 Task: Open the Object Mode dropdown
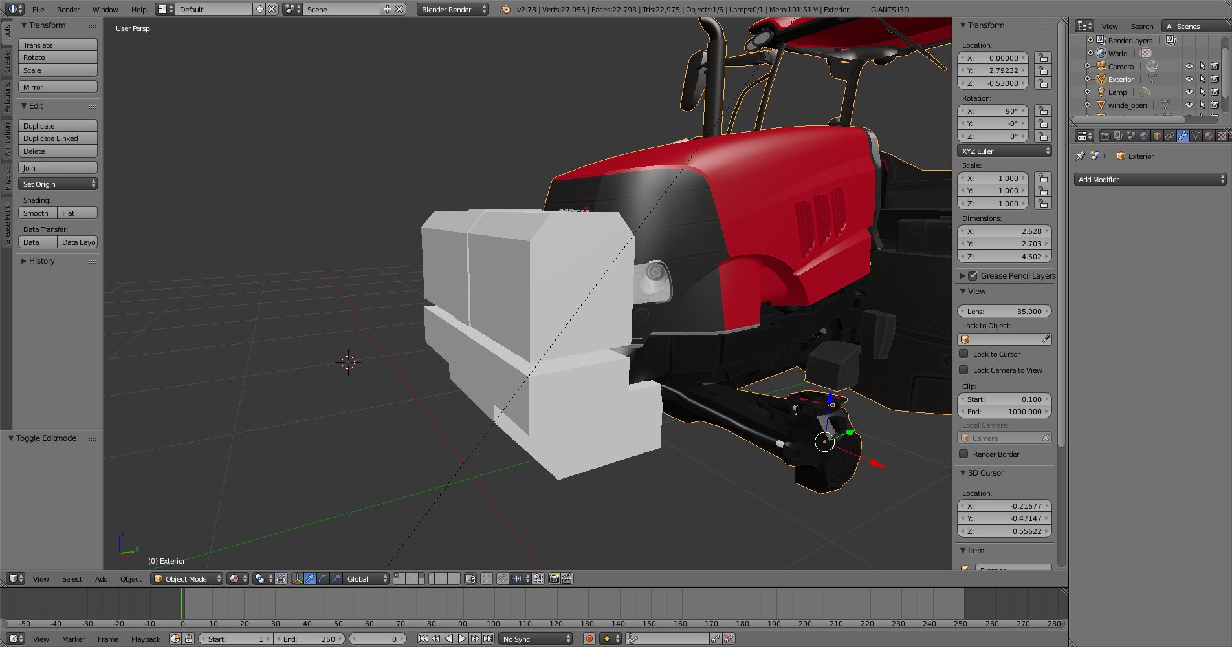187,578
